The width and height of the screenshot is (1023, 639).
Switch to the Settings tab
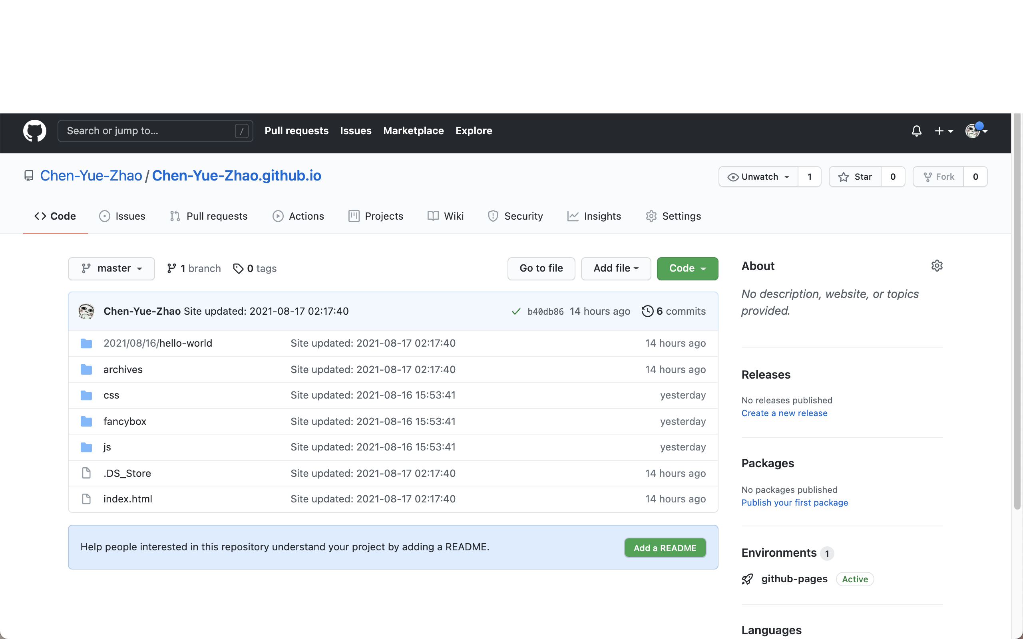(673, 216)
